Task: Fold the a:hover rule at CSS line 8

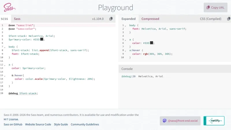Action: 125,51
